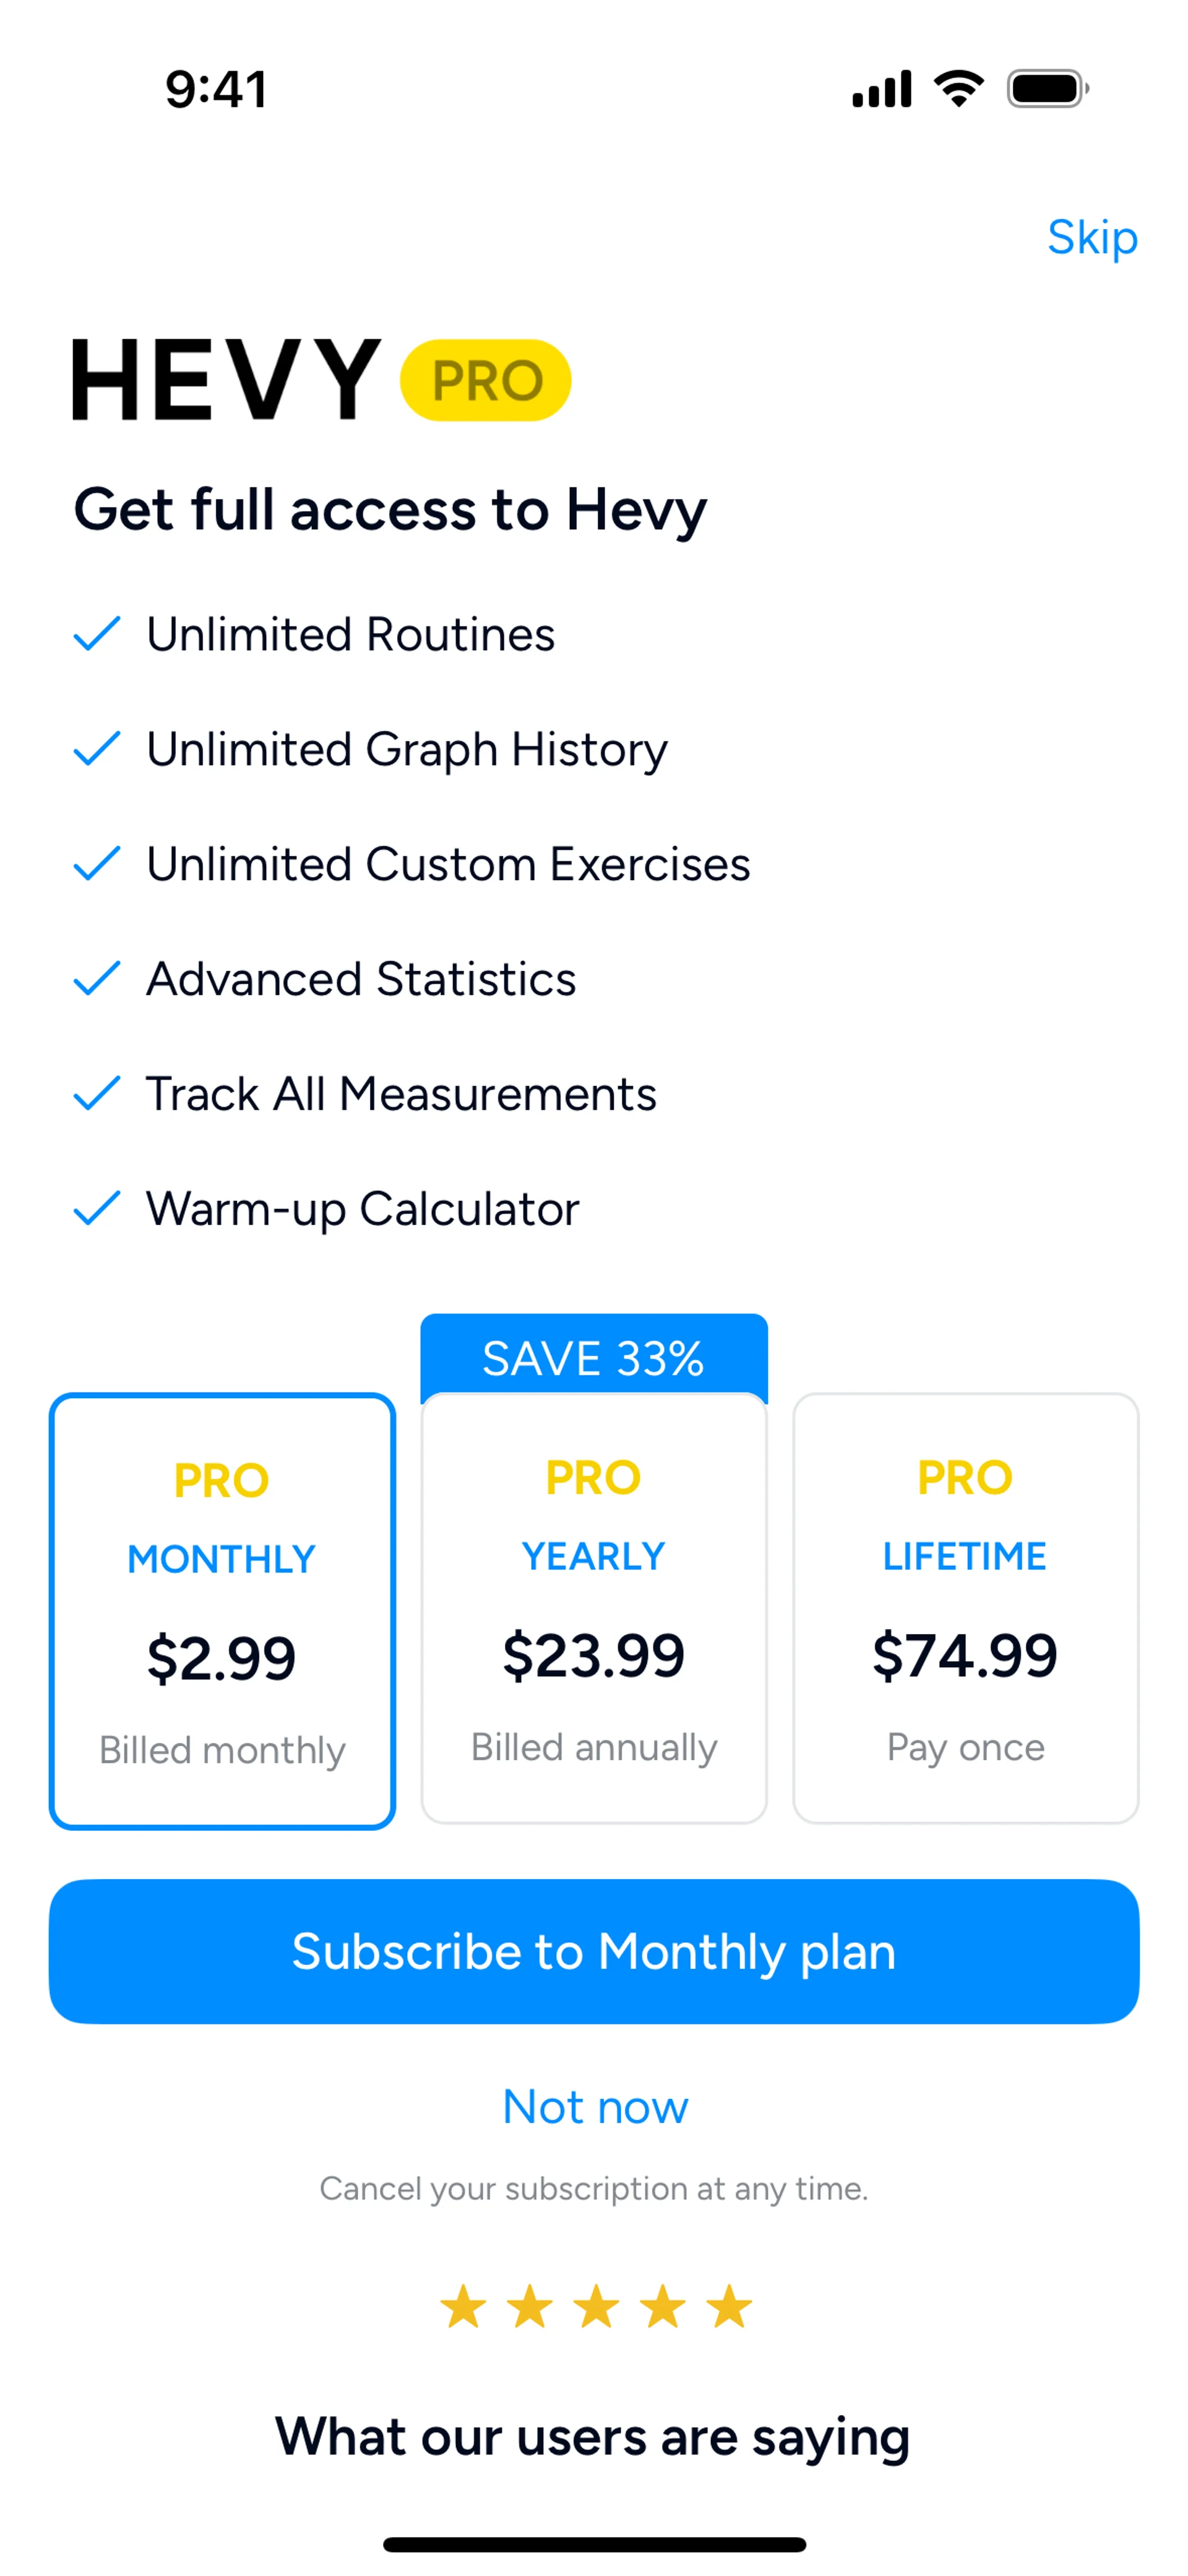Choose the Pro Lifetime $74.99 plan
The height and width of the screenshot is (2576, 1188).
pyautogui.click(x=965, y=1608)
